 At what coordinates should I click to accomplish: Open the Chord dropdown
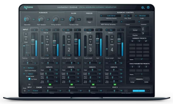[128, 22]
